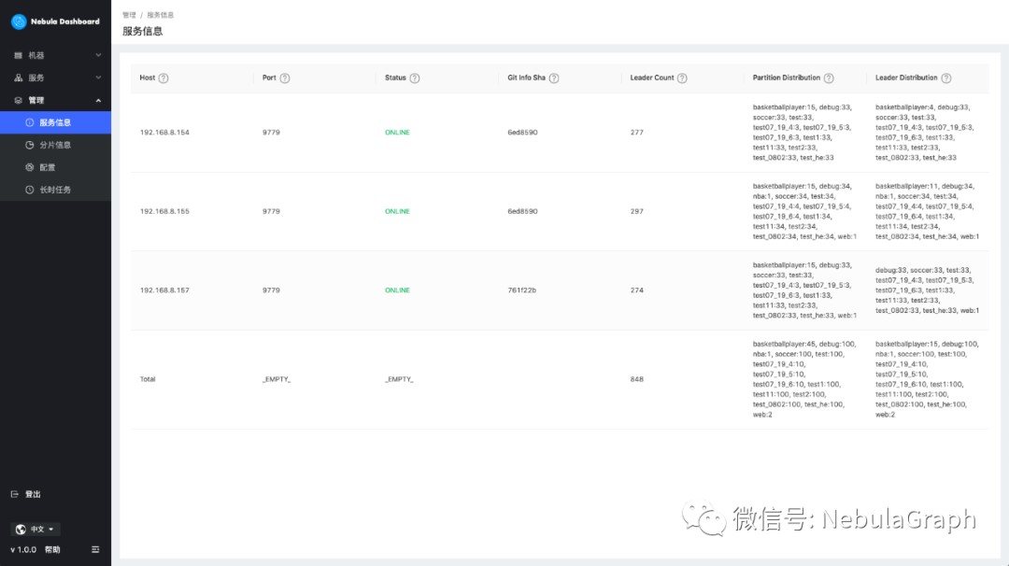This screenshot has height=566, width=1009.
Task: Click total leader count 848
Action: point(636,379)
